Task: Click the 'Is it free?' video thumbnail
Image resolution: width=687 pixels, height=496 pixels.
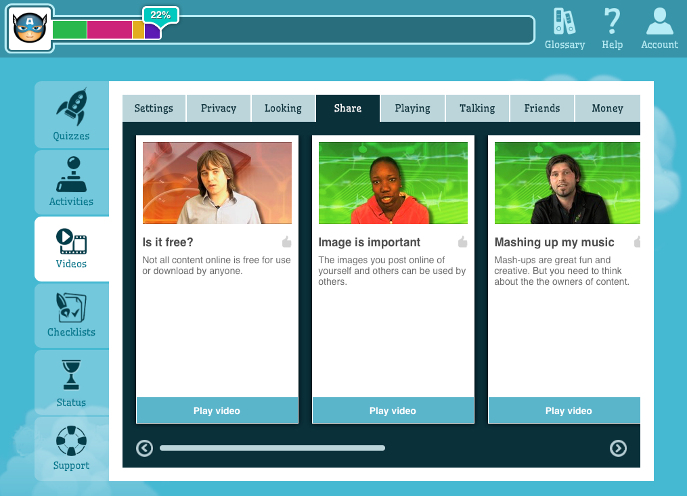Action: (x=217, y=183)
